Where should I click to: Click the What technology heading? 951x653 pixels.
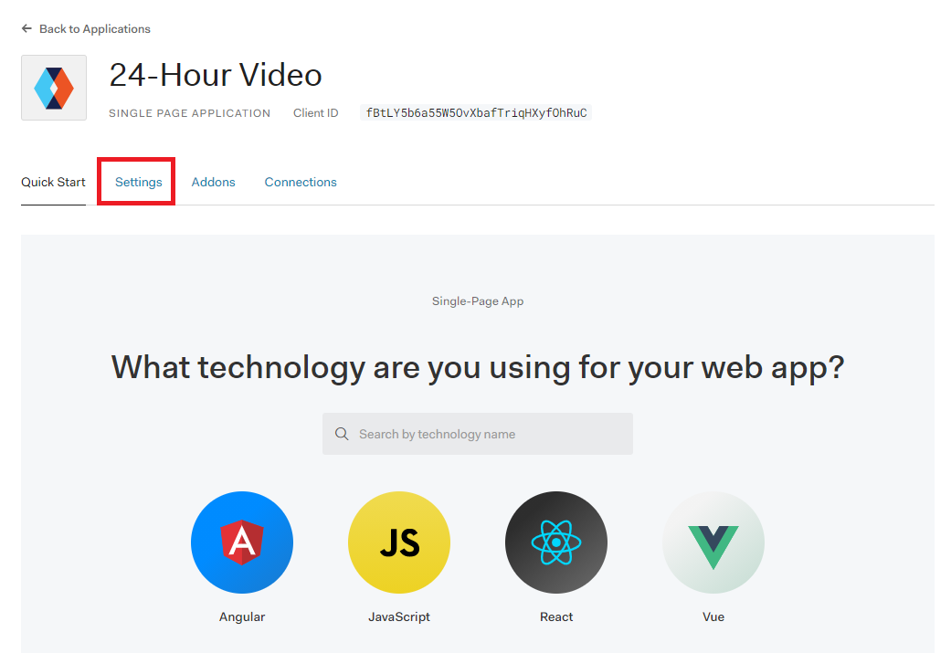click(477, 367)
